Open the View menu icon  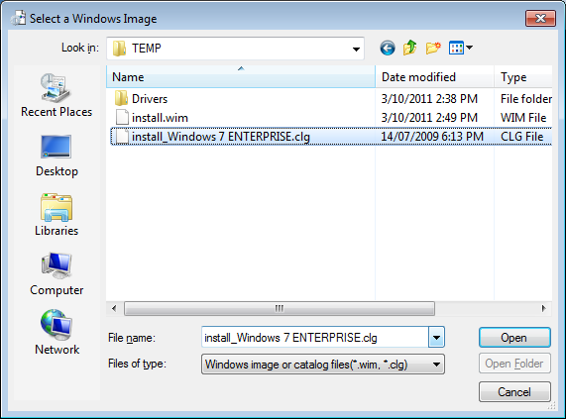(456, 48)
